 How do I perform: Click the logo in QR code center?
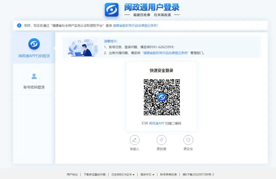point(162,97)
